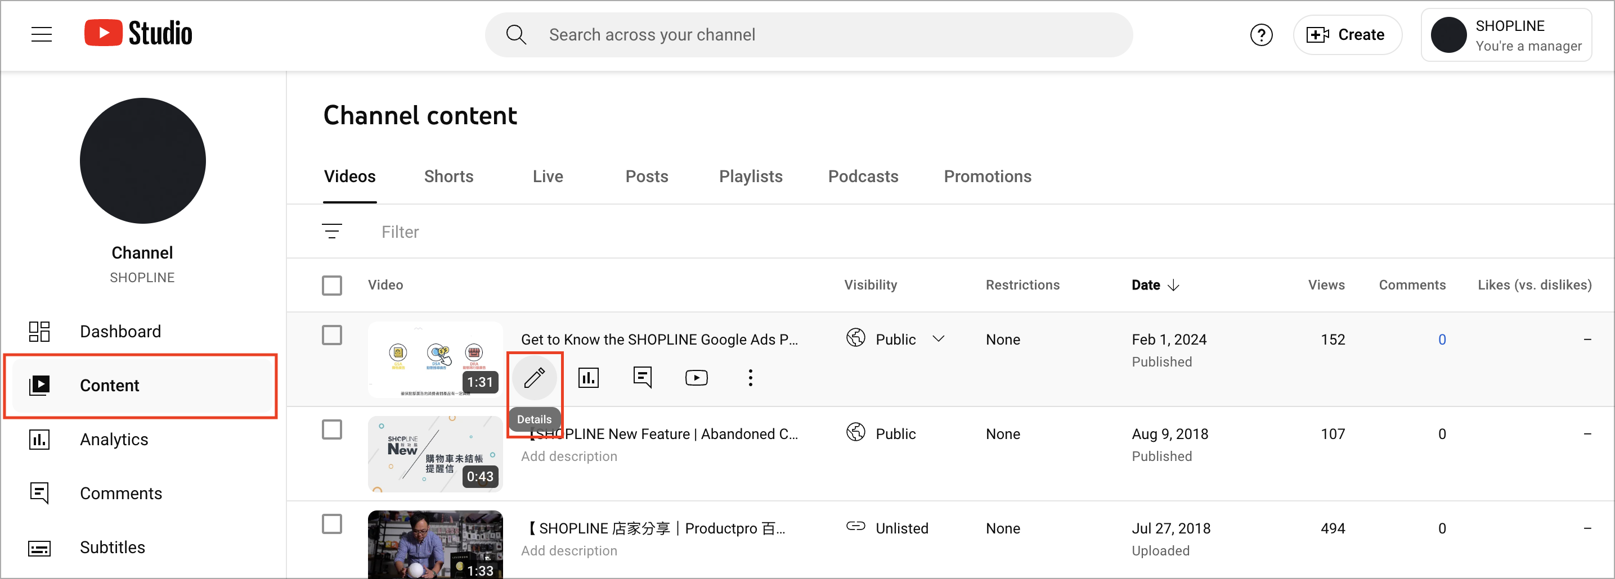Click the Analytics bar chart sidebar icon

coord(39,439)
